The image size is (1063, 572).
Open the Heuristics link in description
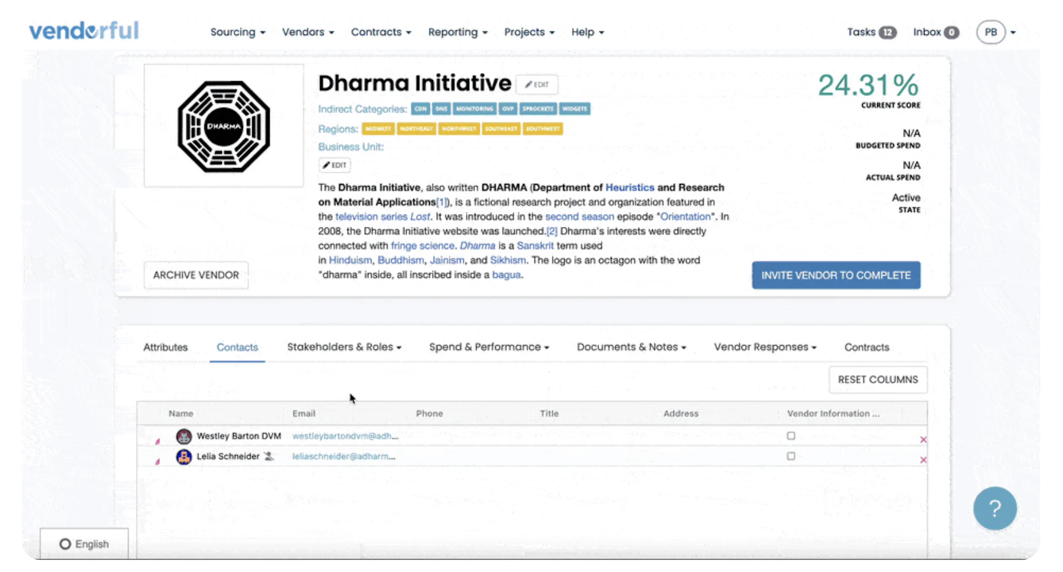tap(629, 188)
